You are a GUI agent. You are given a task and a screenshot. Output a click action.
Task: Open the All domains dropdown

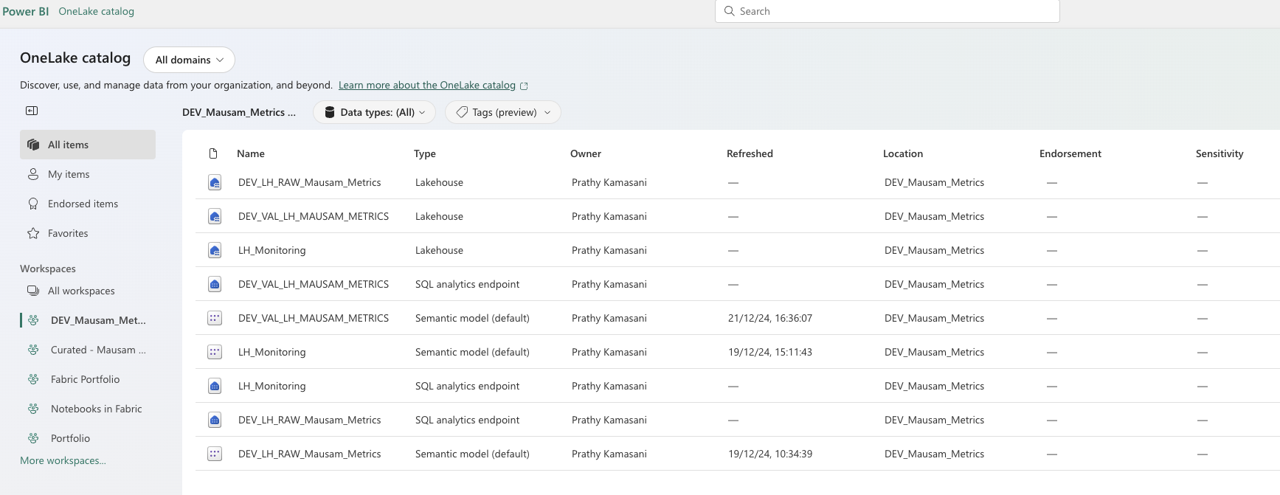click(189, 60)
